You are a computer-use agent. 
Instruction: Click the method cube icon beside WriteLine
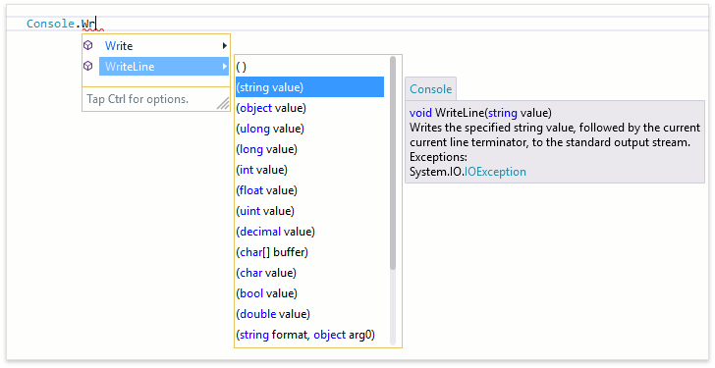click(88, 66)
